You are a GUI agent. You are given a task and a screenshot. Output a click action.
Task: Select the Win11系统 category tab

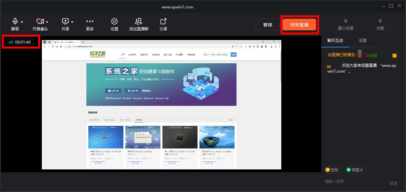tap(125, 120)
